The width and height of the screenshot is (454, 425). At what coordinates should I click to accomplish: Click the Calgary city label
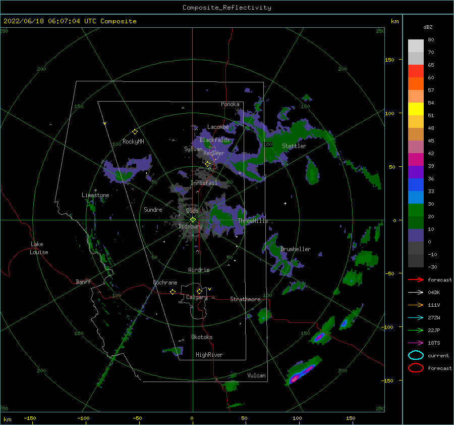coord(197,297)
